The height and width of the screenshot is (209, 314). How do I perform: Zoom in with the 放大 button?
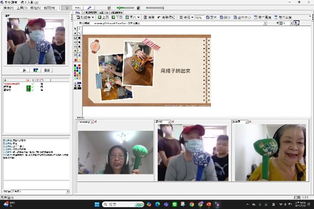212,18
